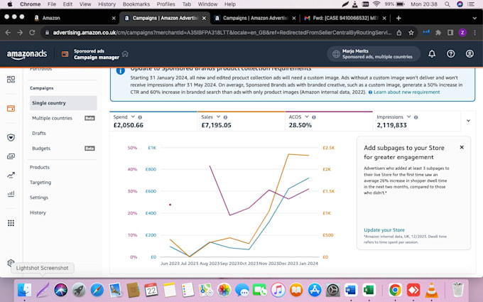Open the nine-dot apps icon in sidebar
The image size is (483, 302).
click(11, 223)
